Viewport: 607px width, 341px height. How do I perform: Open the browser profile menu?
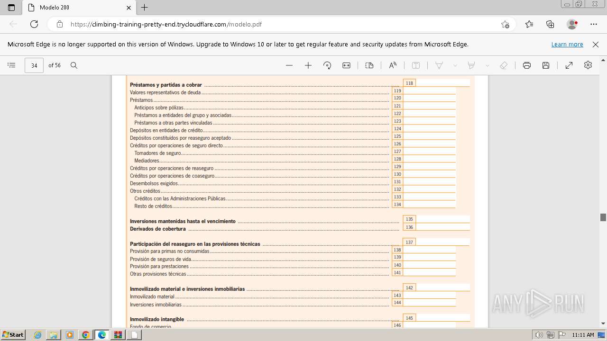pos(572,24)
